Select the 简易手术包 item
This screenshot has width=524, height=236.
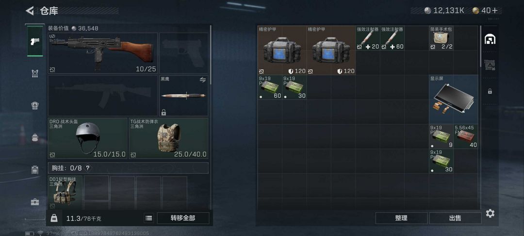tap(442, 38)
